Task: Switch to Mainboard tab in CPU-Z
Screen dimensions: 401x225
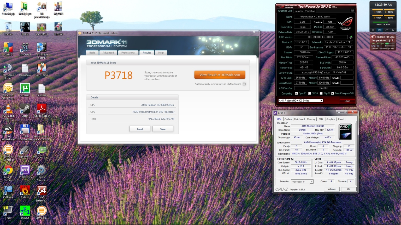Action: point(299,119)
